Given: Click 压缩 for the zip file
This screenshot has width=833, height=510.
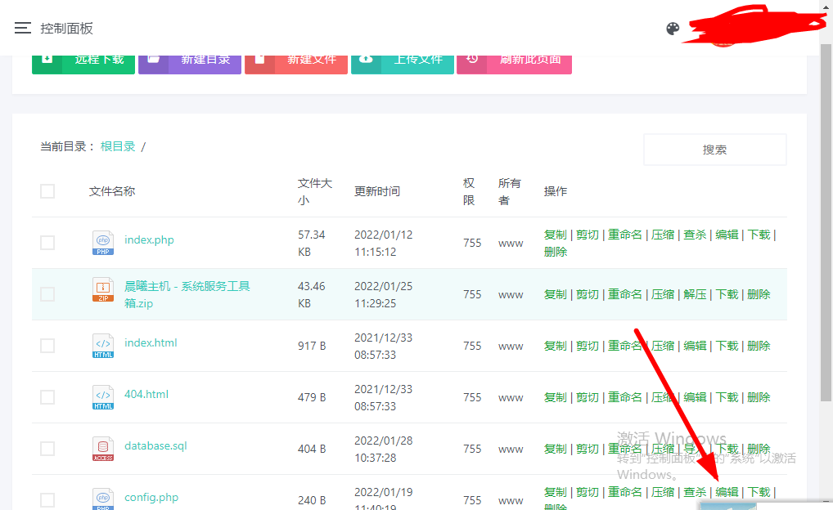Looking at the screenshot, I should 663,294.
